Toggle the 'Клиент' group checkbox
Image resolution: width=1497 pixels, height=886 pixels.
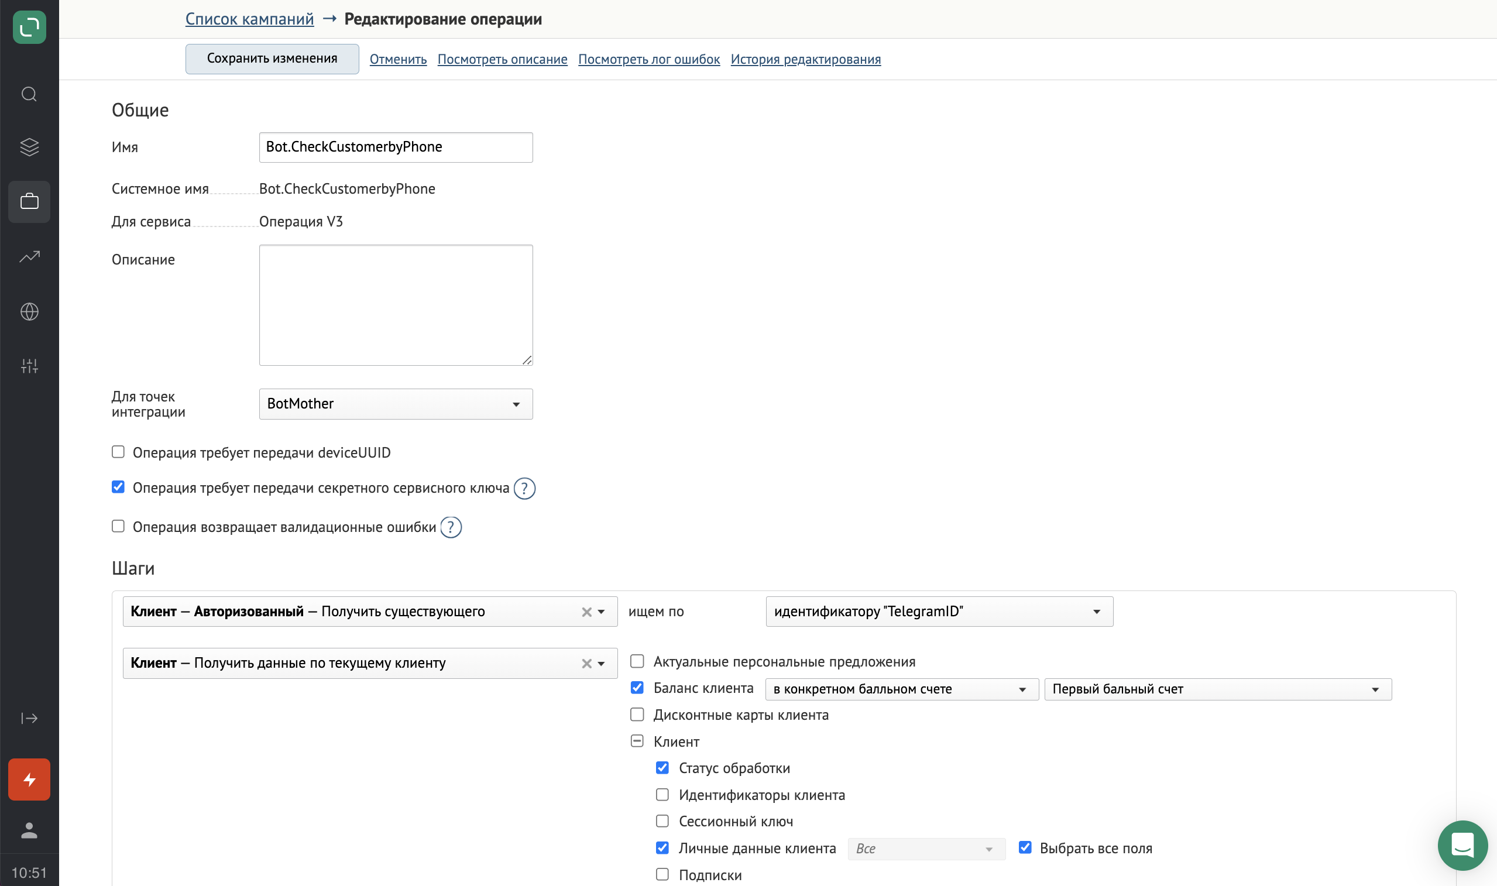point(637,741)
